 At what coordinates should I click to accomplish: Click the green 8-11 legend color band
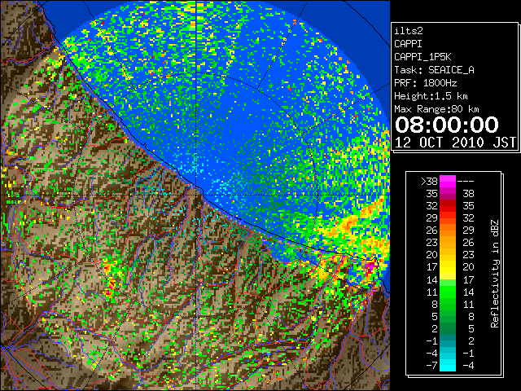point(448,304)
